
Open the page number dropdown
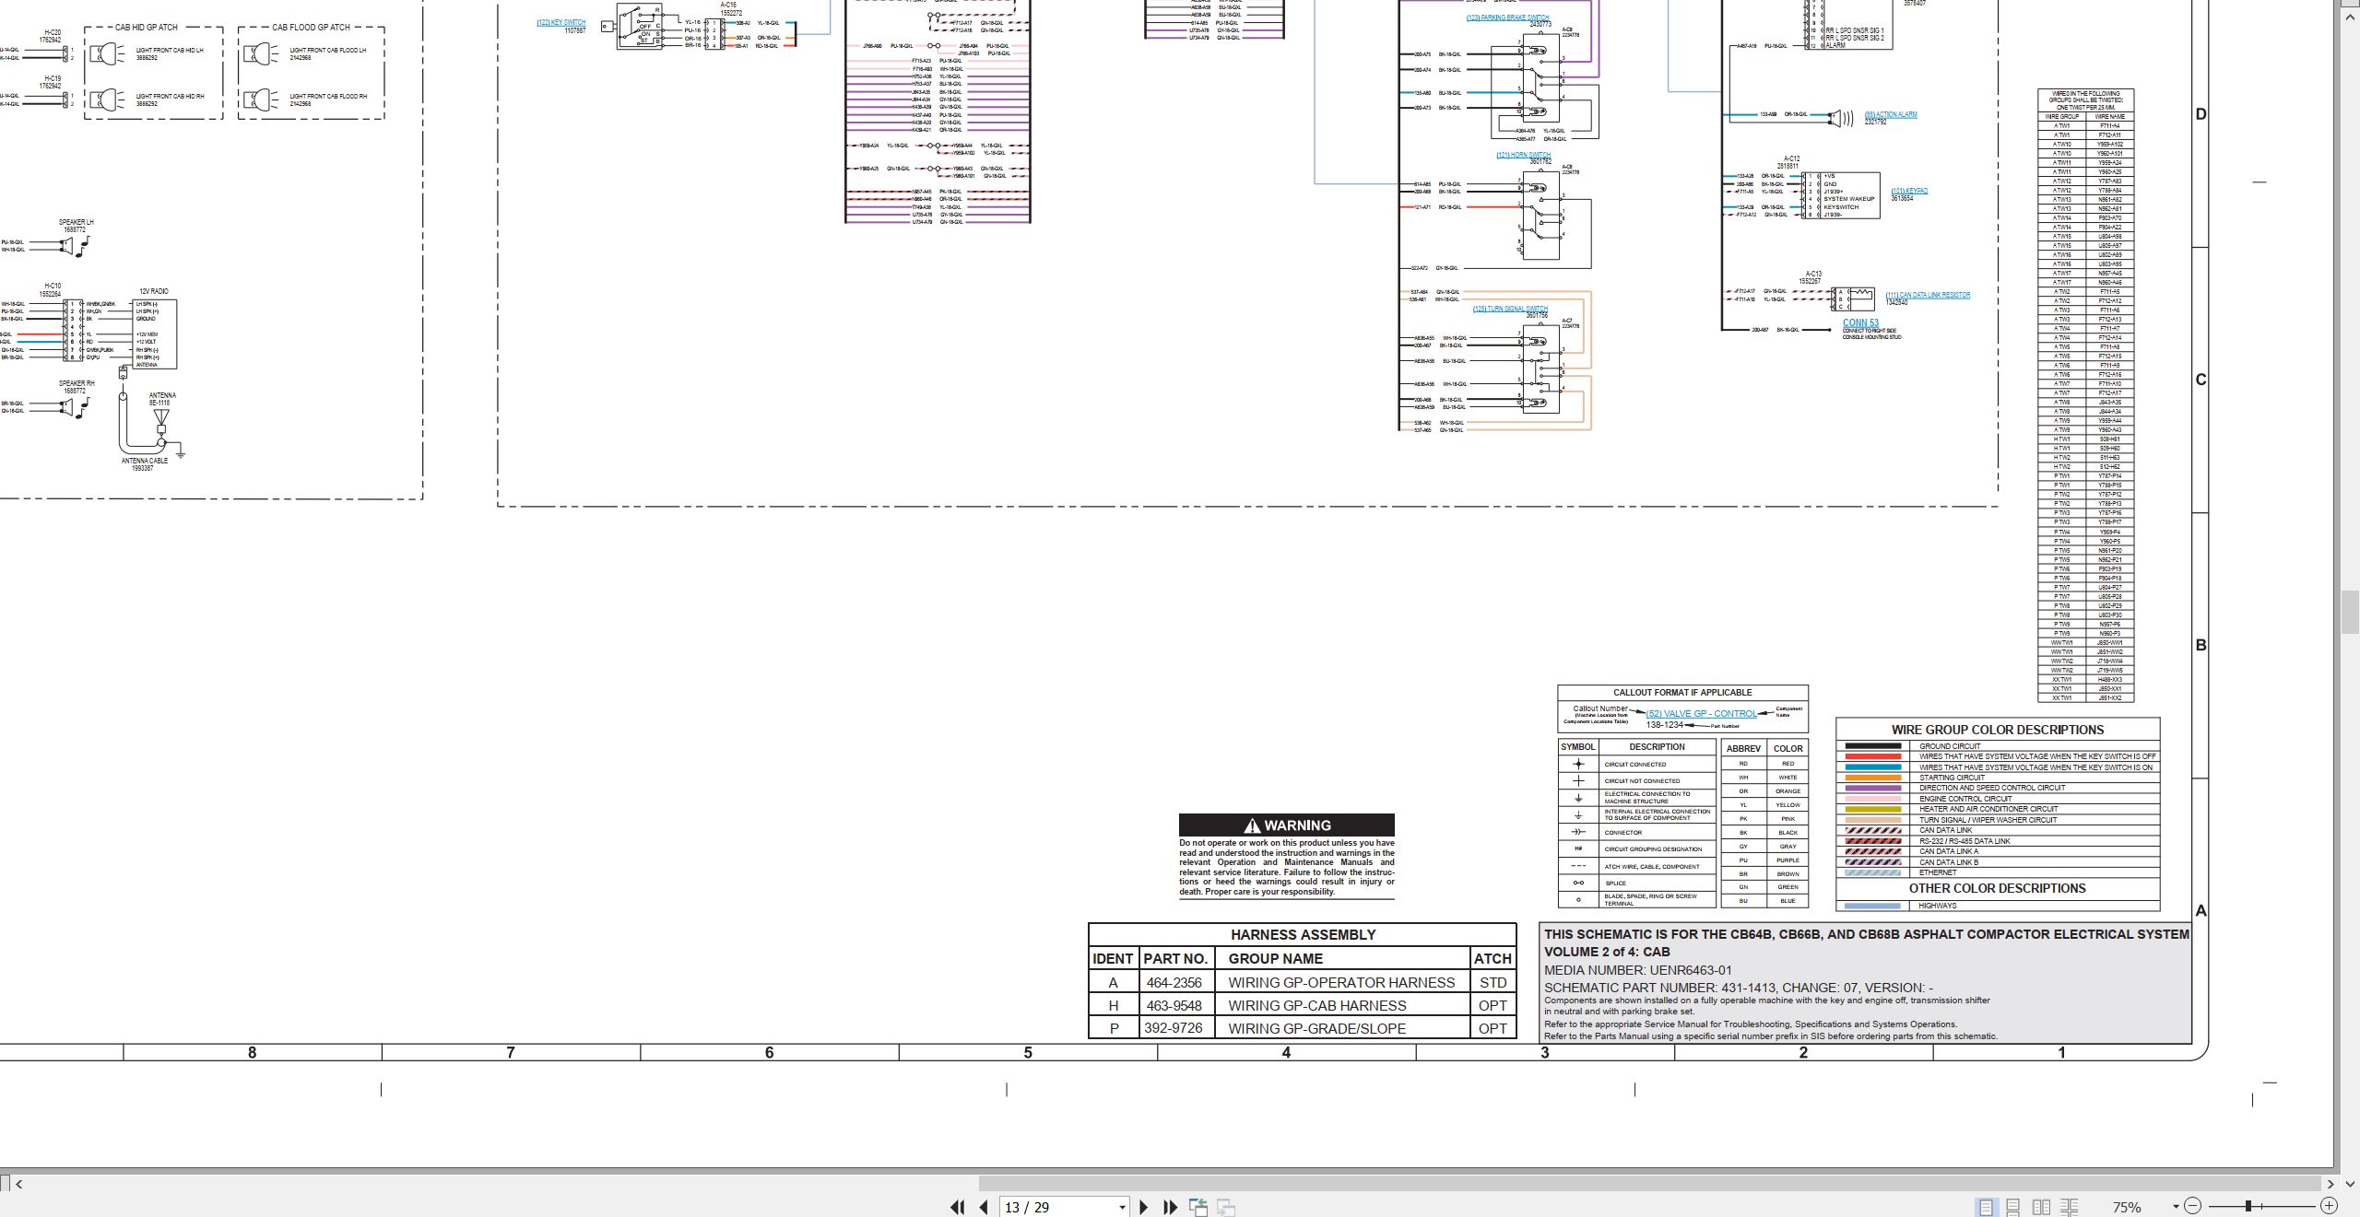[1122, 1207]
